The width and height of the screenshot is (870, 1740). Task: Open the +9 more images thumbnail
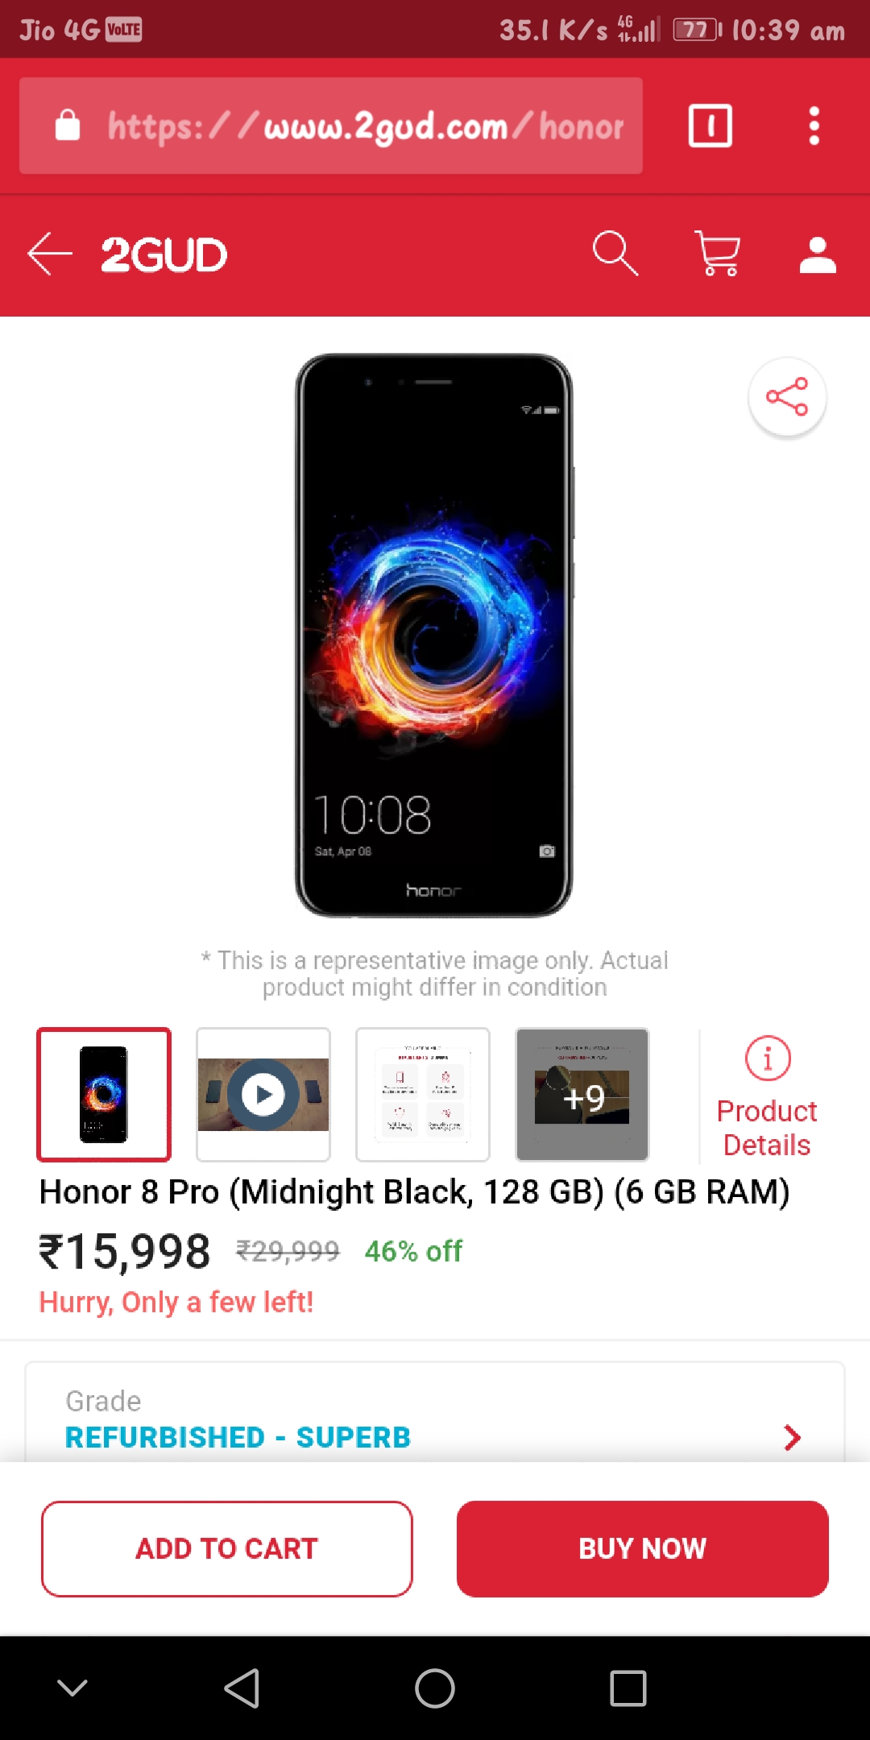582,1095
